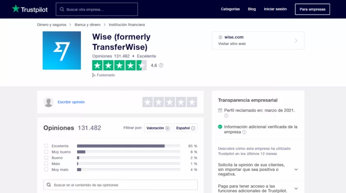The width and height of the screenshot is (346, 193).
Task: Check the Excelente filter checkbox
Action: pyautogui.click(x=46, y=146)
